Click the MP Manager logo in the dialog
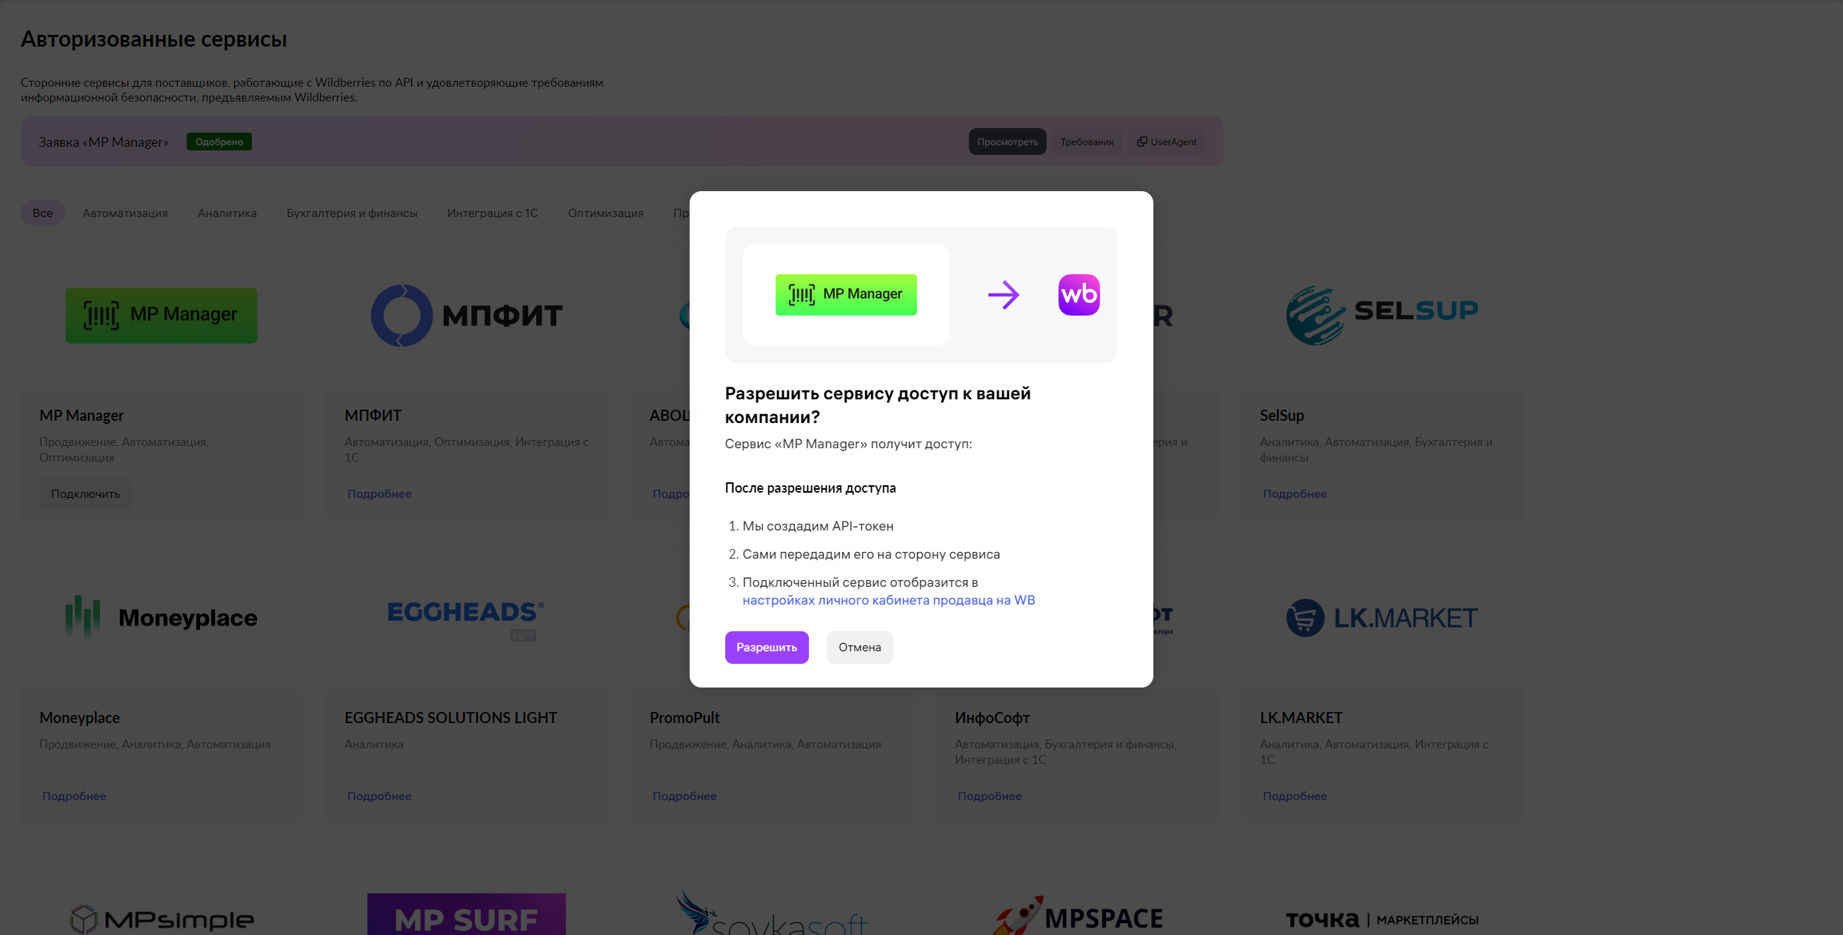Screen dimensions: 1843x935 [x=846, y=294]
